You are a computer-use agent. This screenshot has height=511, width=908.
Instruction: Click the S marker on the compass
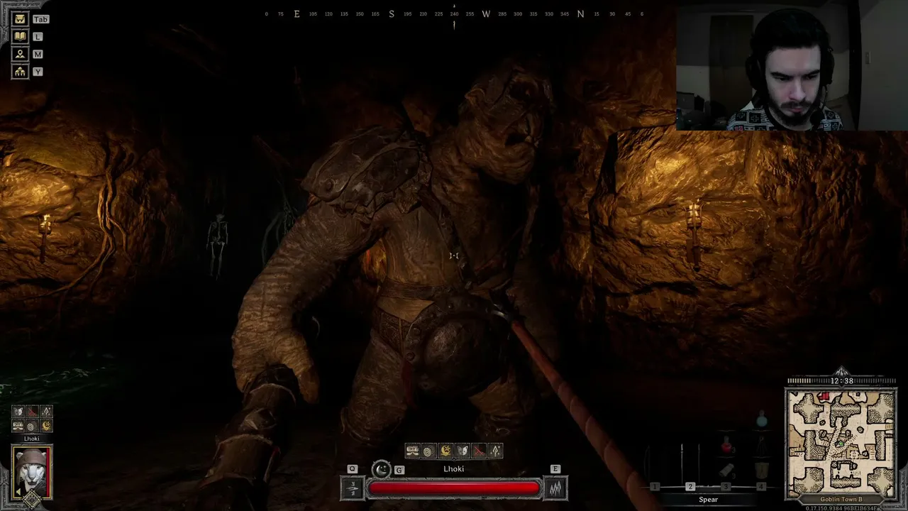[x=392, y=14]
